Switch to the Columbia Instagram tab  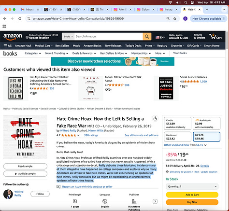(x=143, y=10)
